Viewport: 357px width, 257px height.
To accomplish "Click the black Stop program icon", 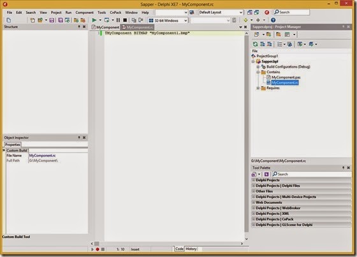I will [125, 20].
